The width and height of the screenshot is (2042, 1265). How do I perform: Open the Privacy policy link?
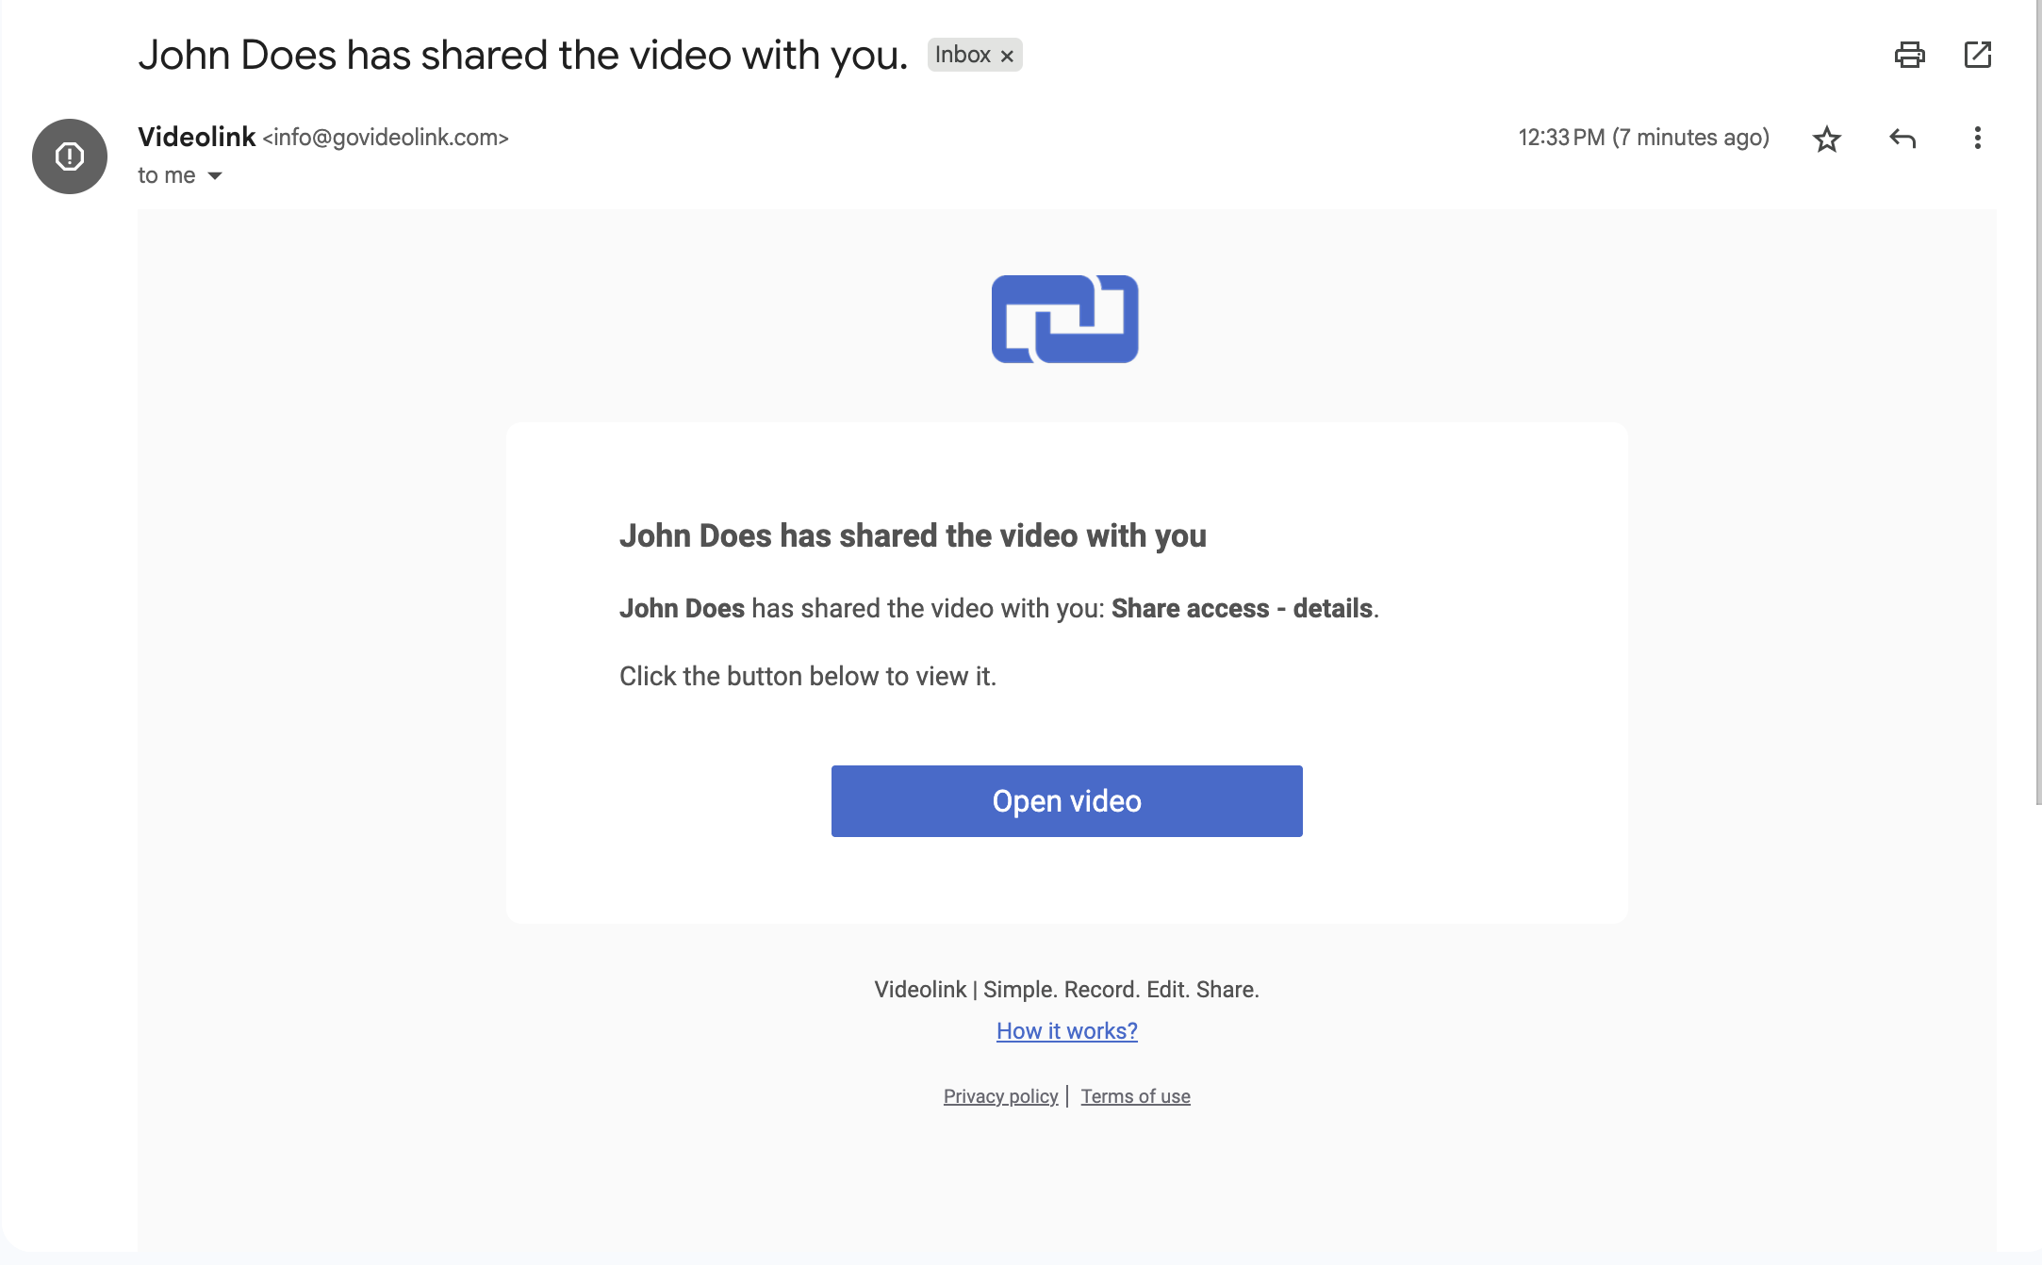[x=1000, y=1096]
